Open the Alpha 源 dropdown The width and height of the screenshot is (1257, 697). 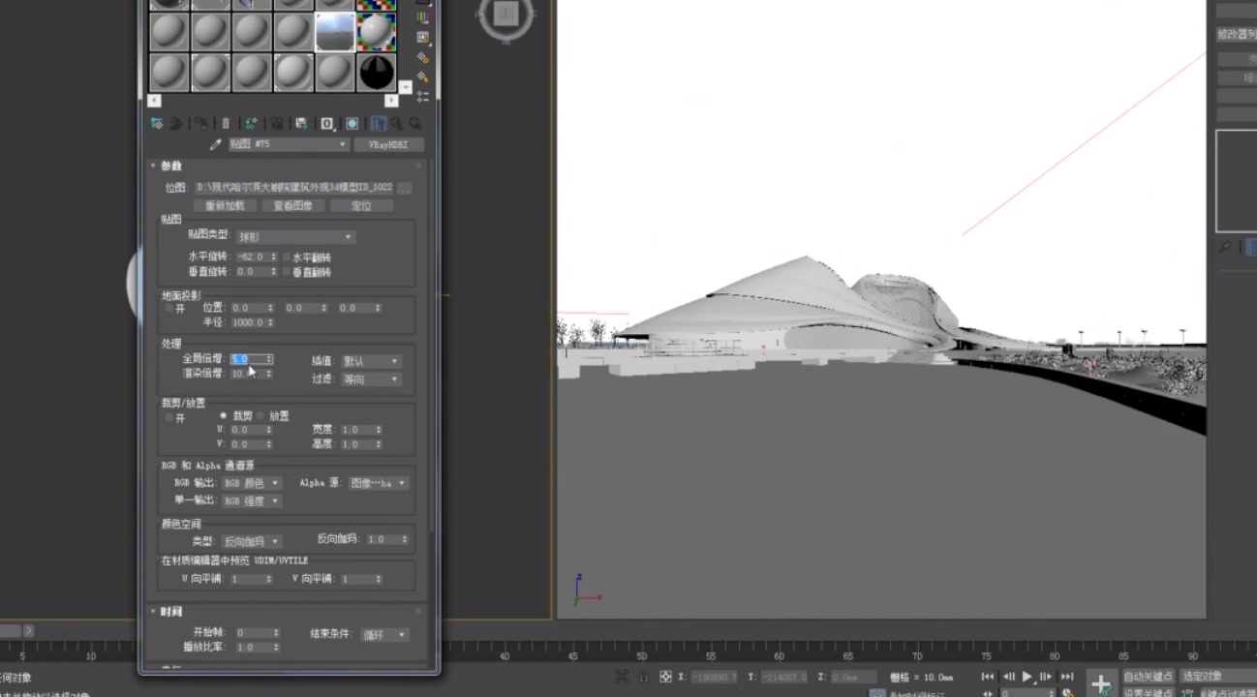pyautogui.click(x=379, y=483)
